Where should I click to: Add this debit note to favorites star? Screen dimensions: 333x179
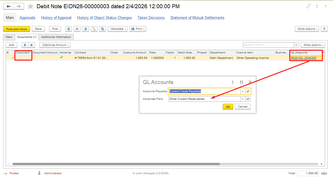tap(30, 6)
